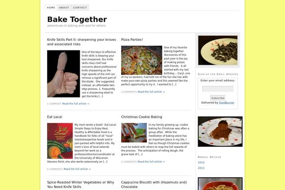The width and height of the screenshot is (285, 190).
Task: Go to the About page tab
Action: pos(64,8)
